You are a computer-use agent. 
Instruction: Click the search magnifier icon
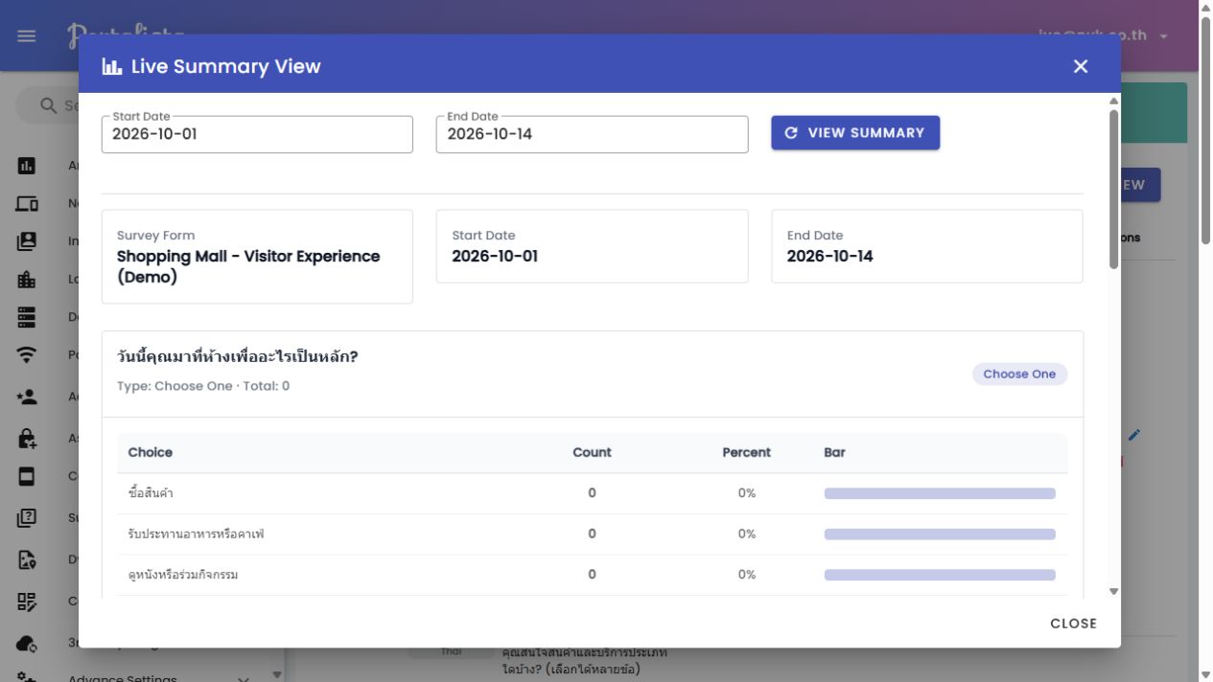click(x=49, y=105)
